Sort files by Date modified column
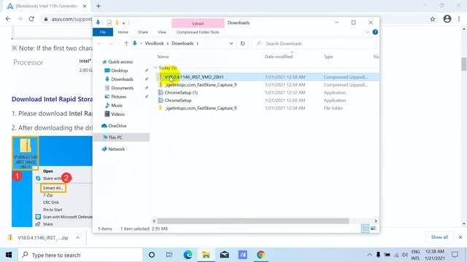Viewport: 467px width, 262px height. [x=279, y=57]
